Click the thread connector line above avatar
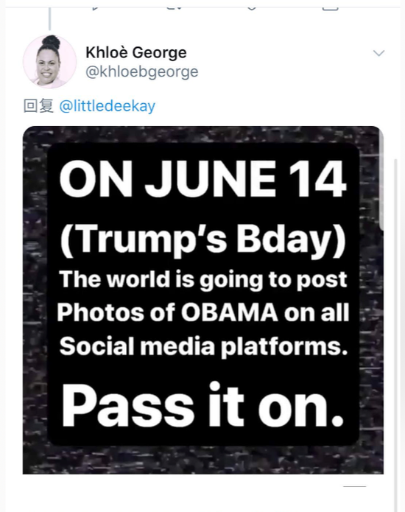Screen dimensions: 405x512 49,18
